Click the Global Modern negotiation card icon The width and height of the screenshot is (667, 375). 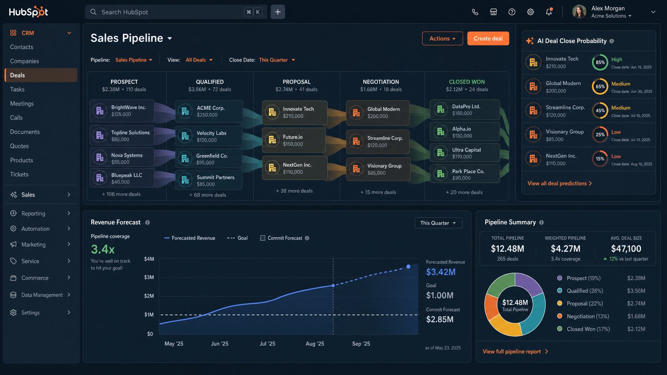pyautogui.click(x=356, y=112)
